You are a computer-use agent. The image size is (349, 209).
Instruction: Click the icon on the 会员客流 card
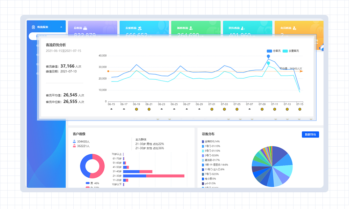[295, 28]
